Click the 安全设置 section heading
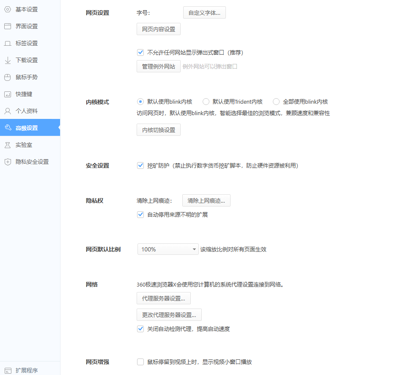412x375 pixels. point(97,165)
